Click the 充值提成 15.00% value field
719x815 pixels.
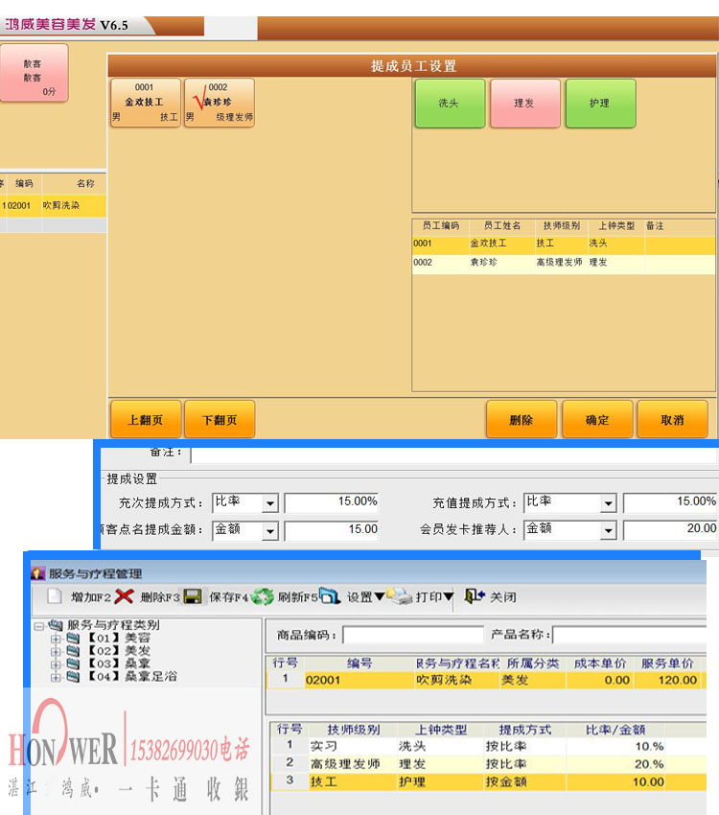point(670,502)
